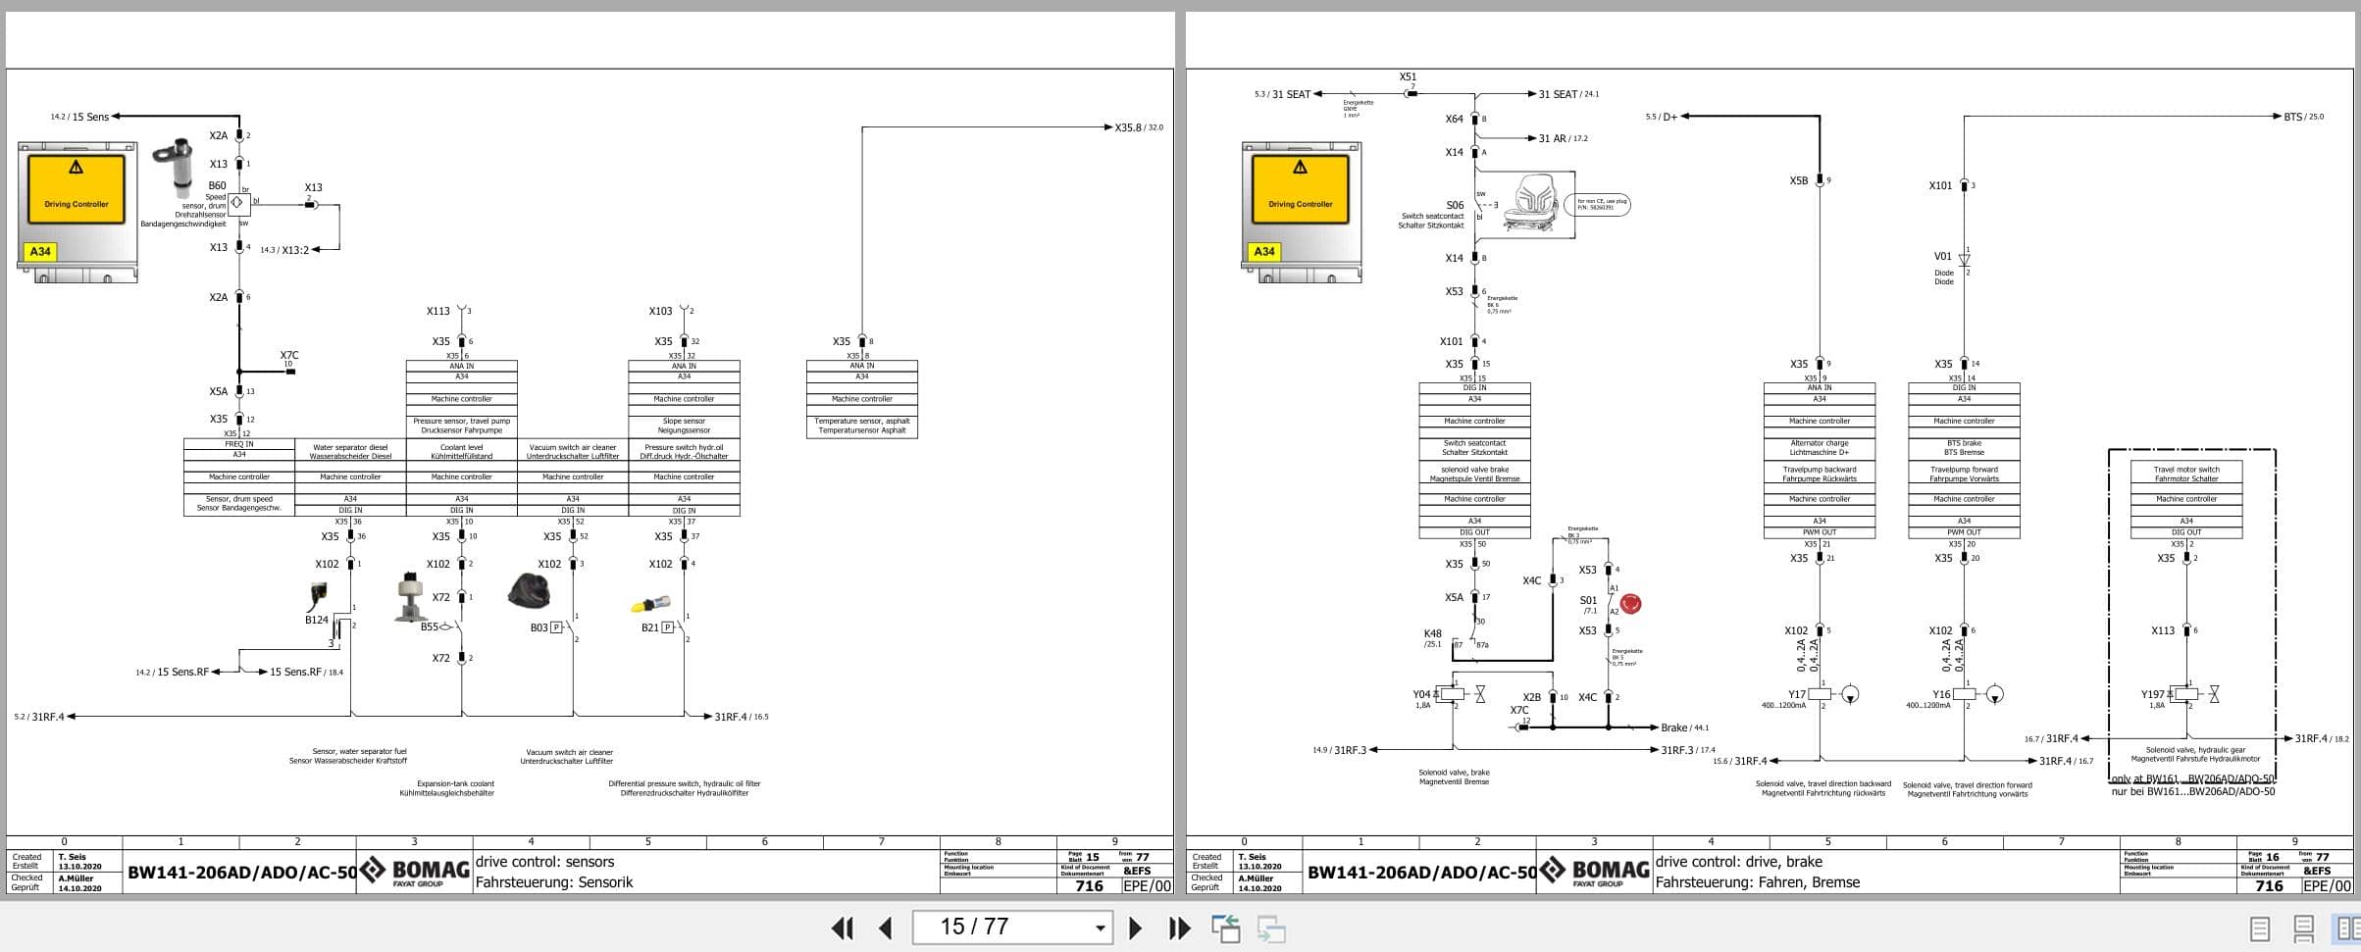Click the 'BTS brake' block label

point(1964,443)
